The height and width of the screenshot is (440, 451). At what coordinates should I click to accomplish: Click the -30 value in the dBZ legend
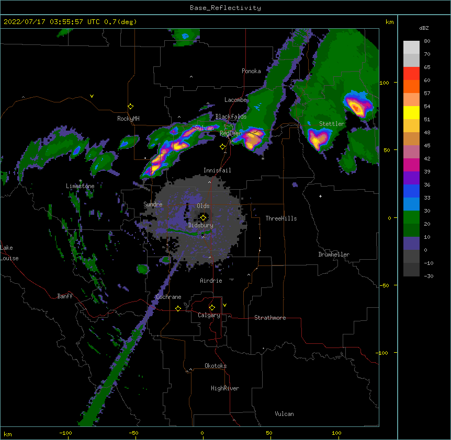(429, 276)
